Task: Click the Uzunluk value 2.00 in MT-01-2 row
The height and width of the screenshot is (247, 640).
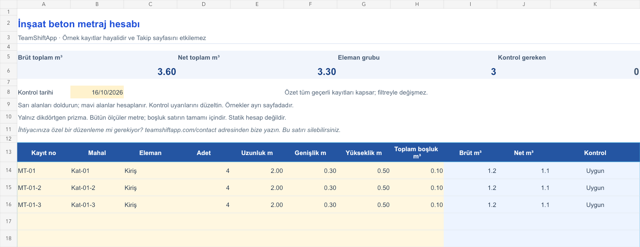Action: [x=257, y=188]
